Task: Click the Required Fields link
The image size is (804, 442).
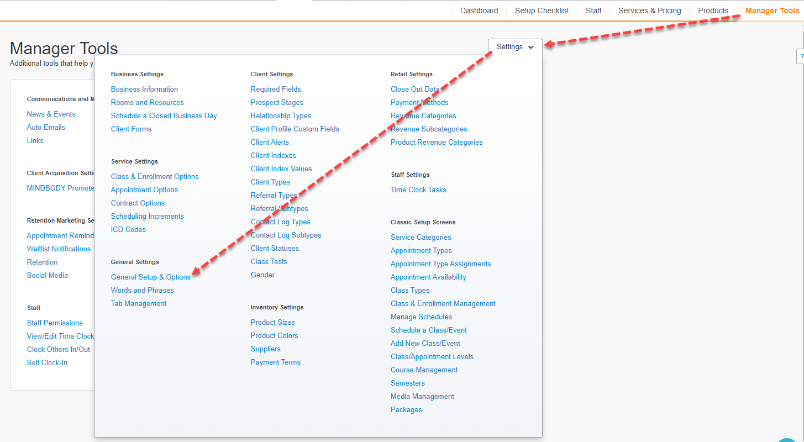Action: tap(276, 89)
